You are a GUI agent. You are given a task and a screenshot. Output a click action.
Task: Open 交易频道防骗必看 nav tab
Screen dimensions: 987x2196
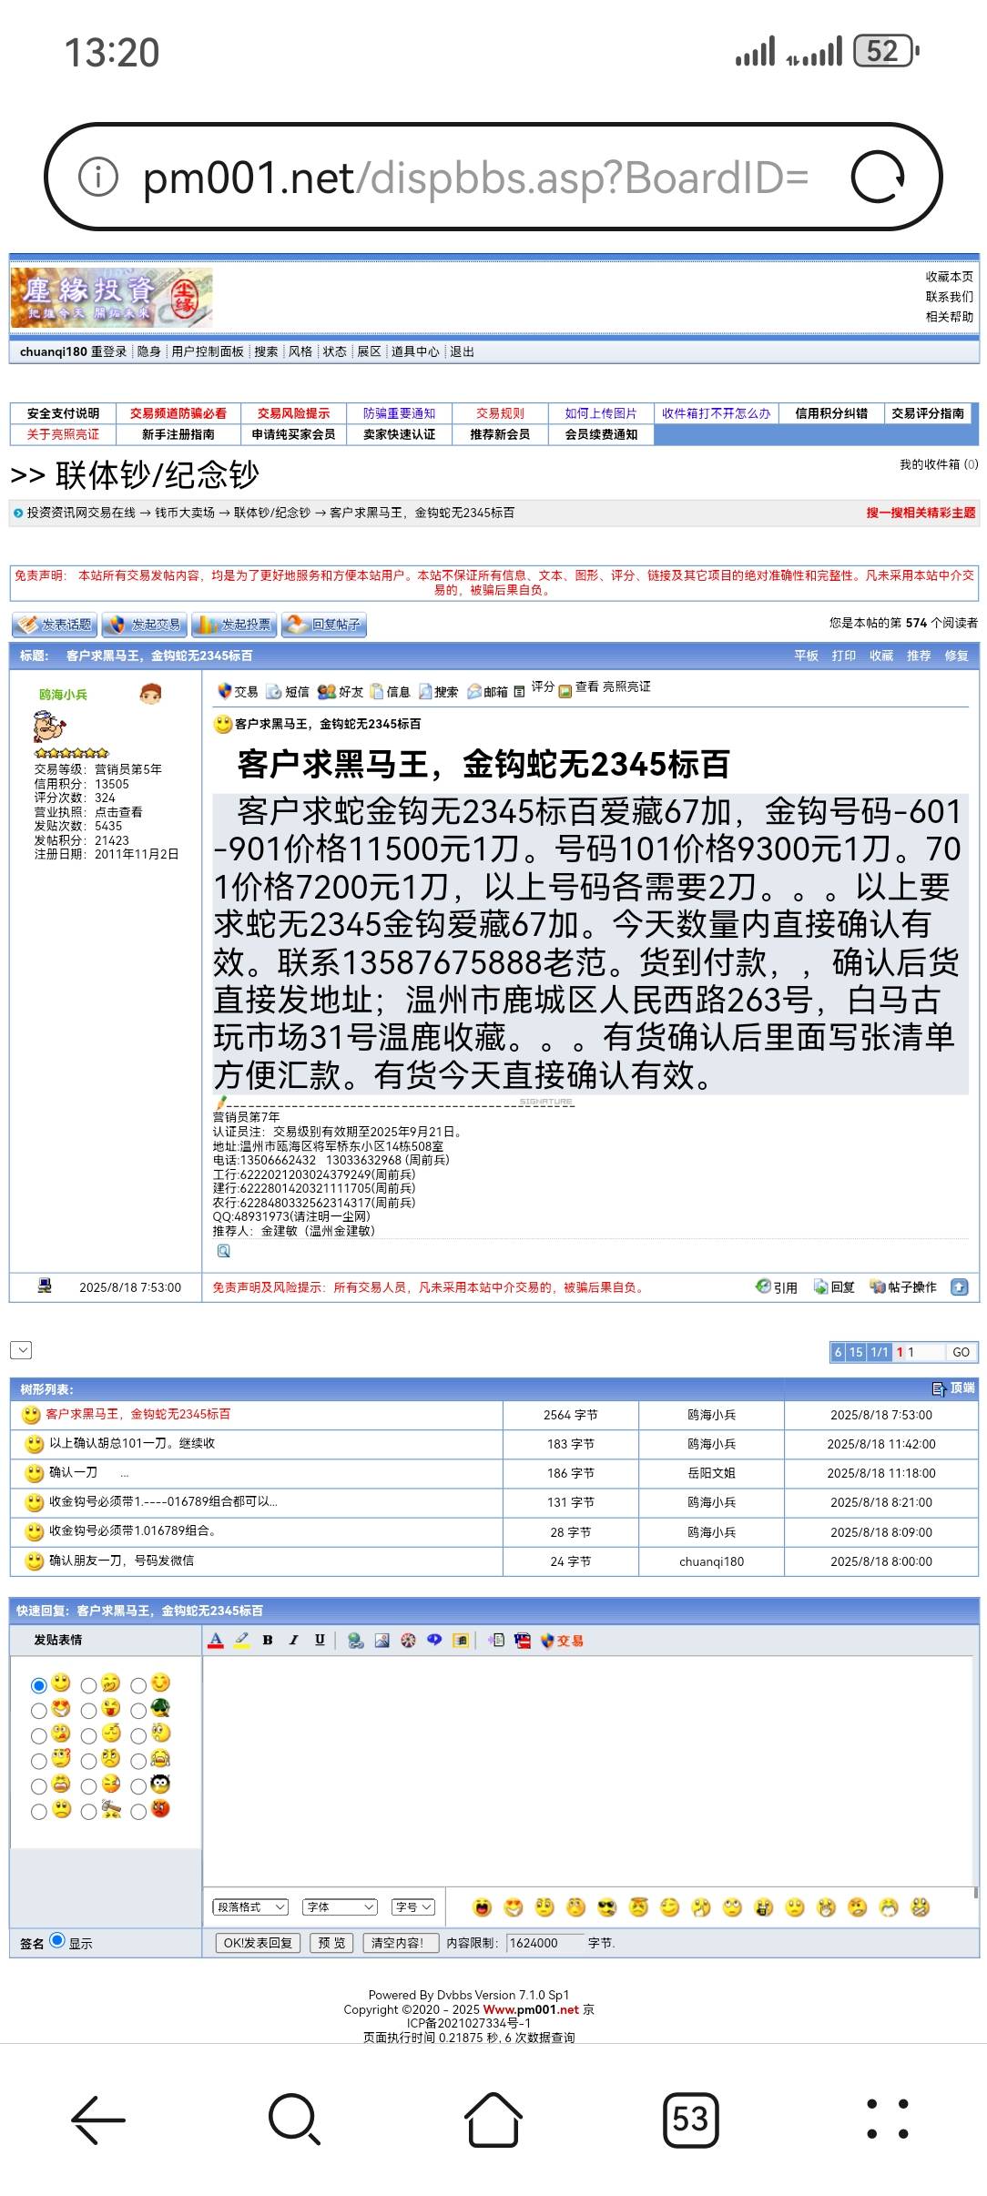[178, 413]
